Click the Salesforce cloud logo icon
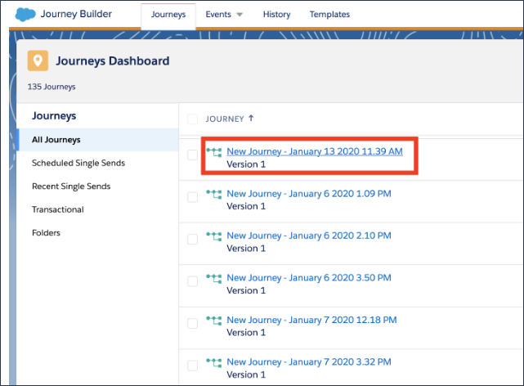 [25, 14]
